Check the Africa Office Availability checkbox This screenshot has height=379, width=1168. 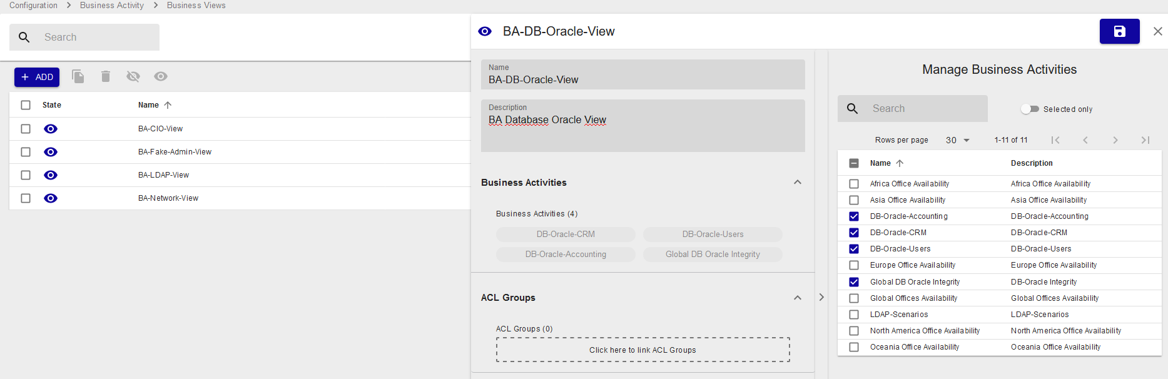click(x=854, y=184)
